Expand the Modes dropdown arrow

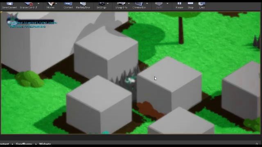pos(56,4)
